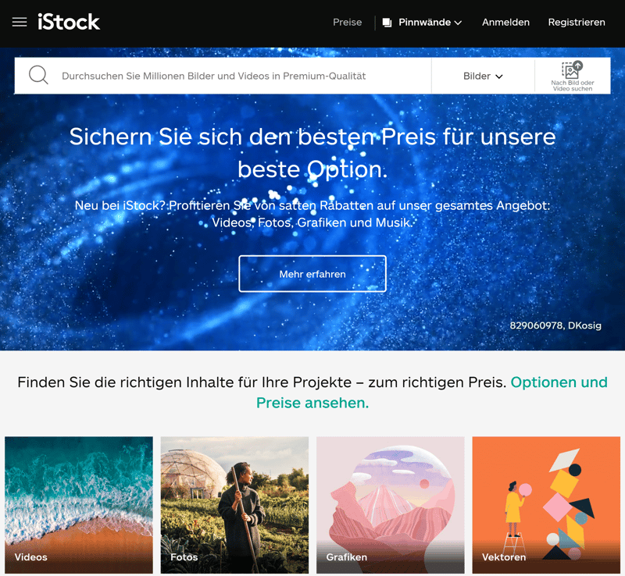This screenshot has width=625, height=576.
Task: Click Anmelden to sign in
Action: (505, 23)
